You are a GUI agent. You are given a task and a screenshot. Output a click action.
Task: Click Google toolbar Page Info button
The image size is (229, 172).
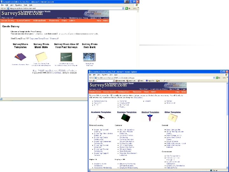coord(150,81)
